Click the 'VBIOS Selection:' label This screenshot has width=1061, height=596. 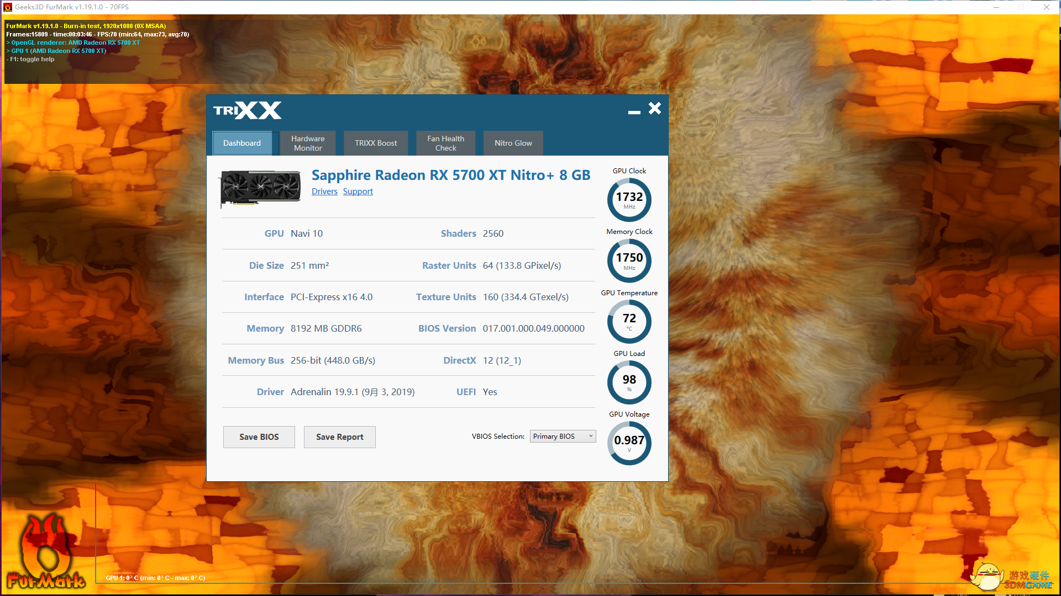tap(498, 436)
